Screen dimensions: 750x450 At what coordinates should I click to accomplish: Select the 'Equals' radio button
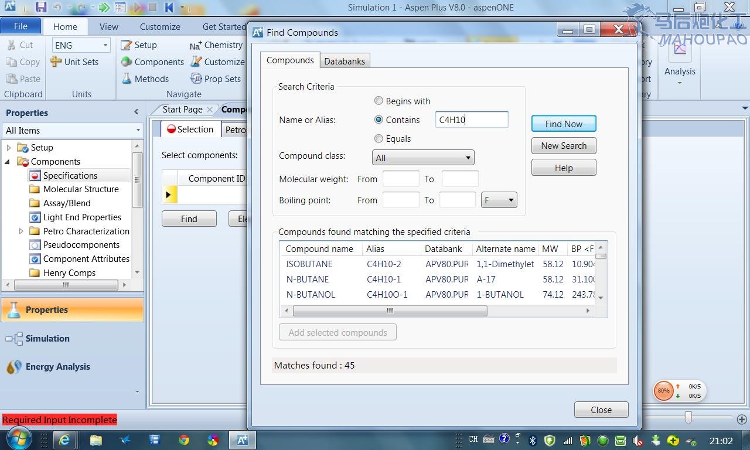click(379, 138)
